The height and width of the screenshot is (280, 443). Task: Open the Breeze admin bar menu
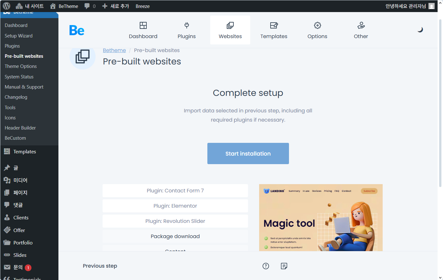point(143,6)
